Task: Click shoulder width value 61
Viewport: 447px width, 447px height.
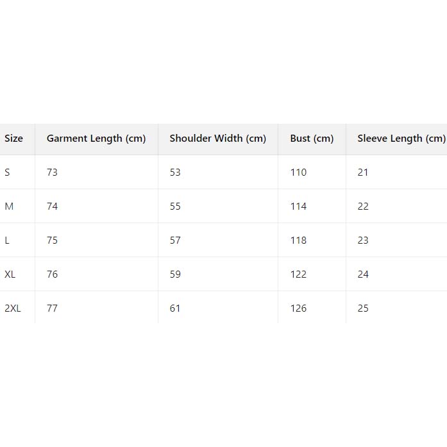Action: [x=175, y=308]
